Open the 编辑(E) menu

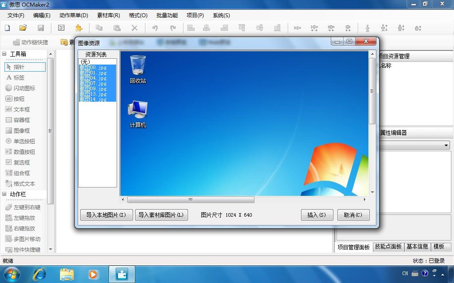[42, 15]
